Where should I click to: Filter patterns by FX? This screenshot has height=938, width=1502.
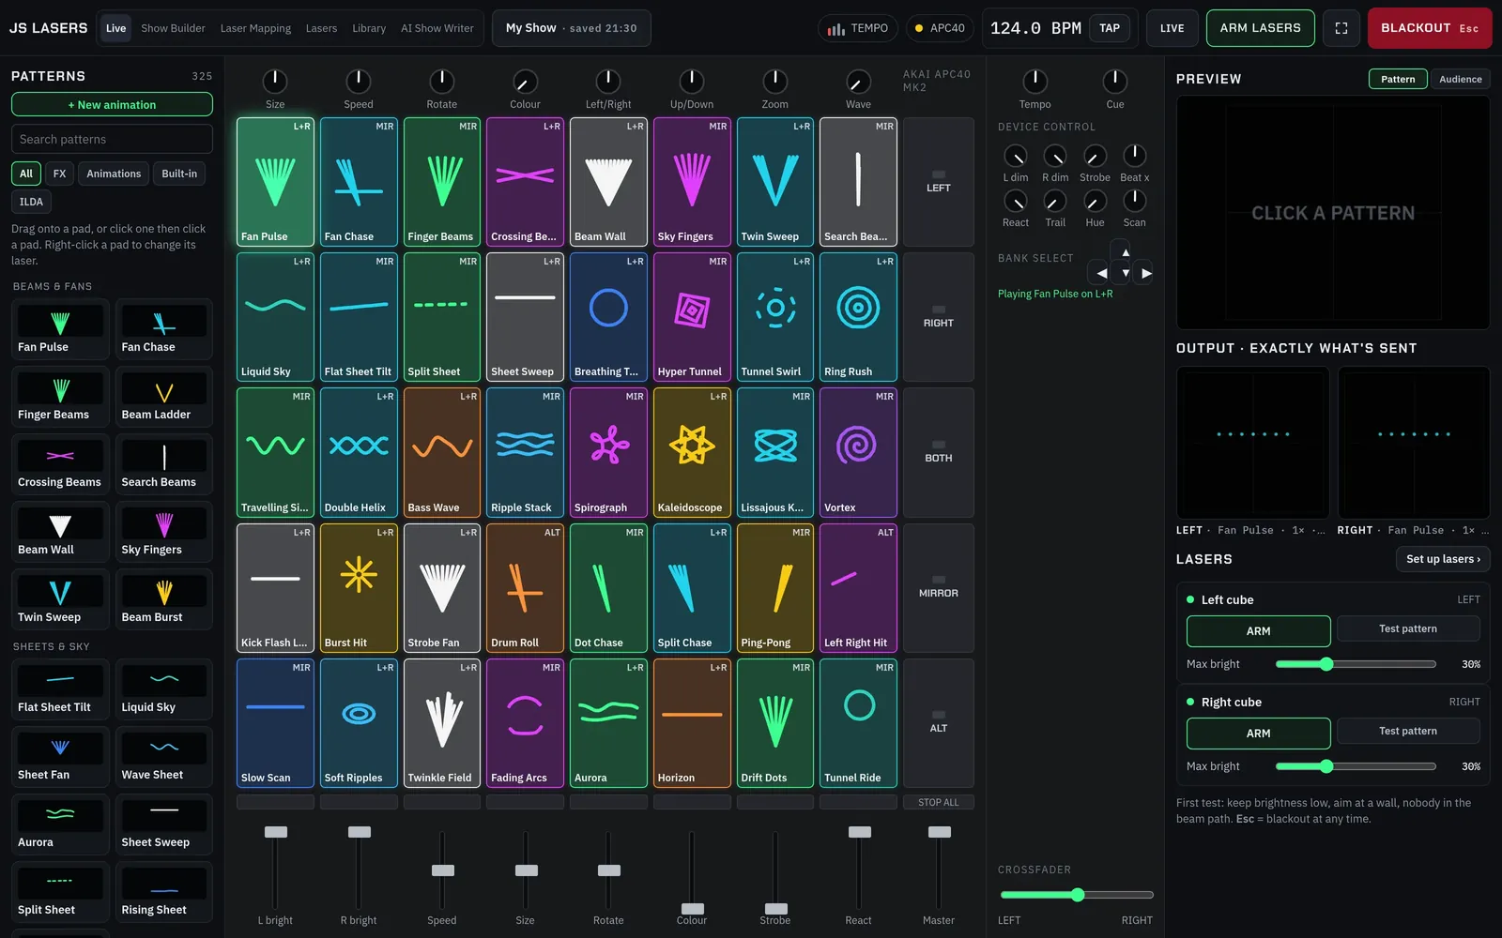tap(59, 174)
